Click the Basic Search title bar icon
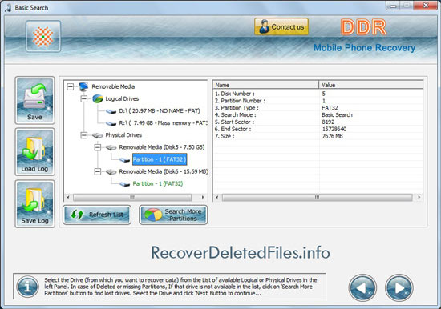This screenshot has width=441, height=309. pyautogui.click(x=7, y=7)
